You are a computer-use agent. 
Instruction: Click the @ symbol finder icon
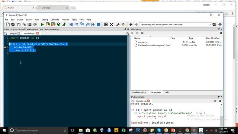pos(35,24)
